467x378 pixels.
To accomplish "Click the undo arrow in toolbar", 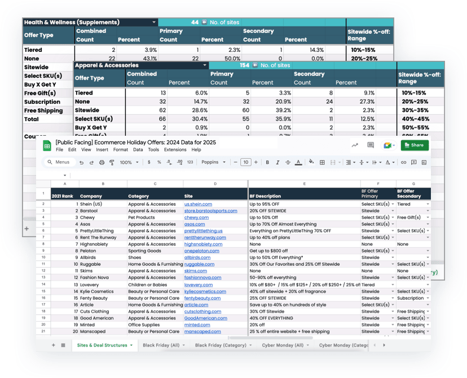I will tap(82, 162).
